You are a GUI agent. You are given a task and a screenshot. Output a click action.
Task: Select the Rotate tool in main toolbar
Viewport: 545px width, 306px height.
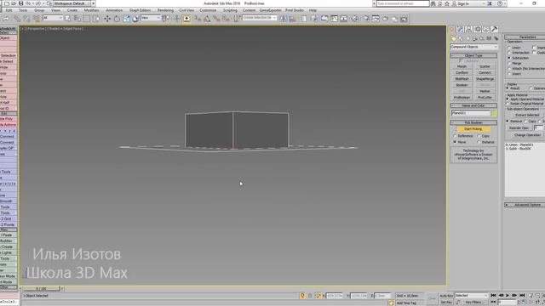coord(117,19)
